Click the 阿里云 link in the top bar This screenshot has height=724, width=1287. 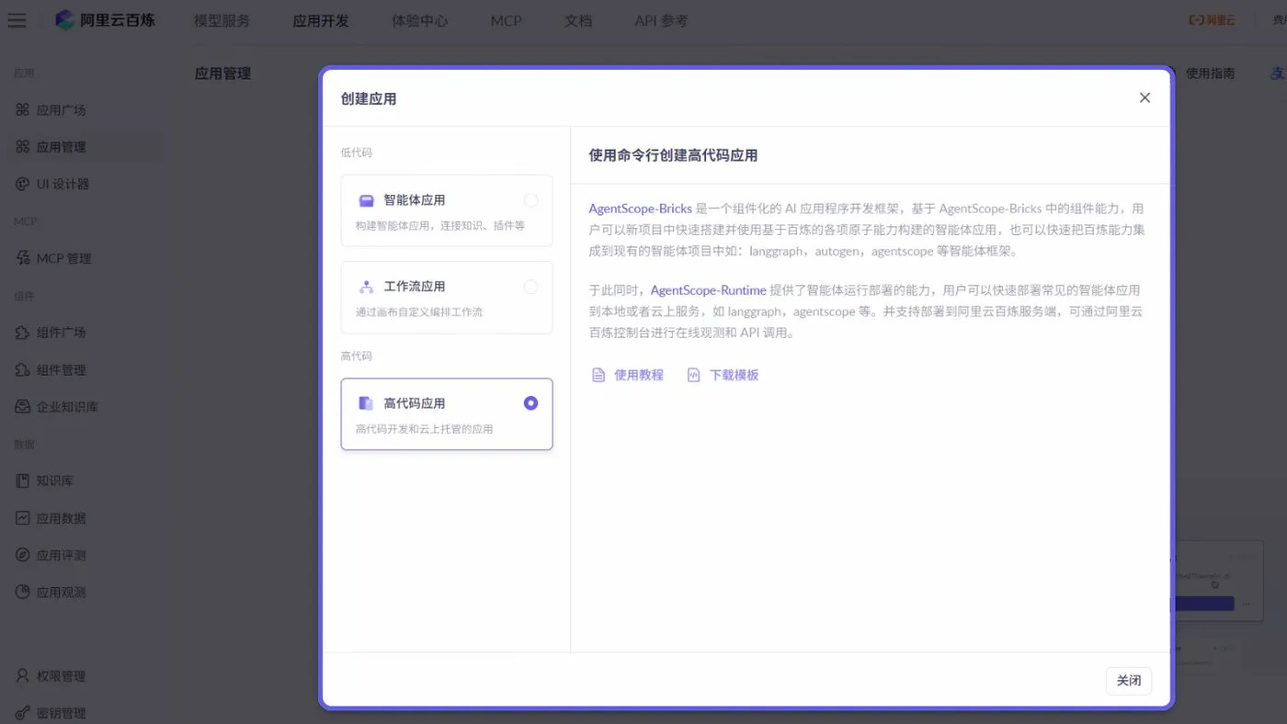pyautogui.click(x=1212, y=20)
